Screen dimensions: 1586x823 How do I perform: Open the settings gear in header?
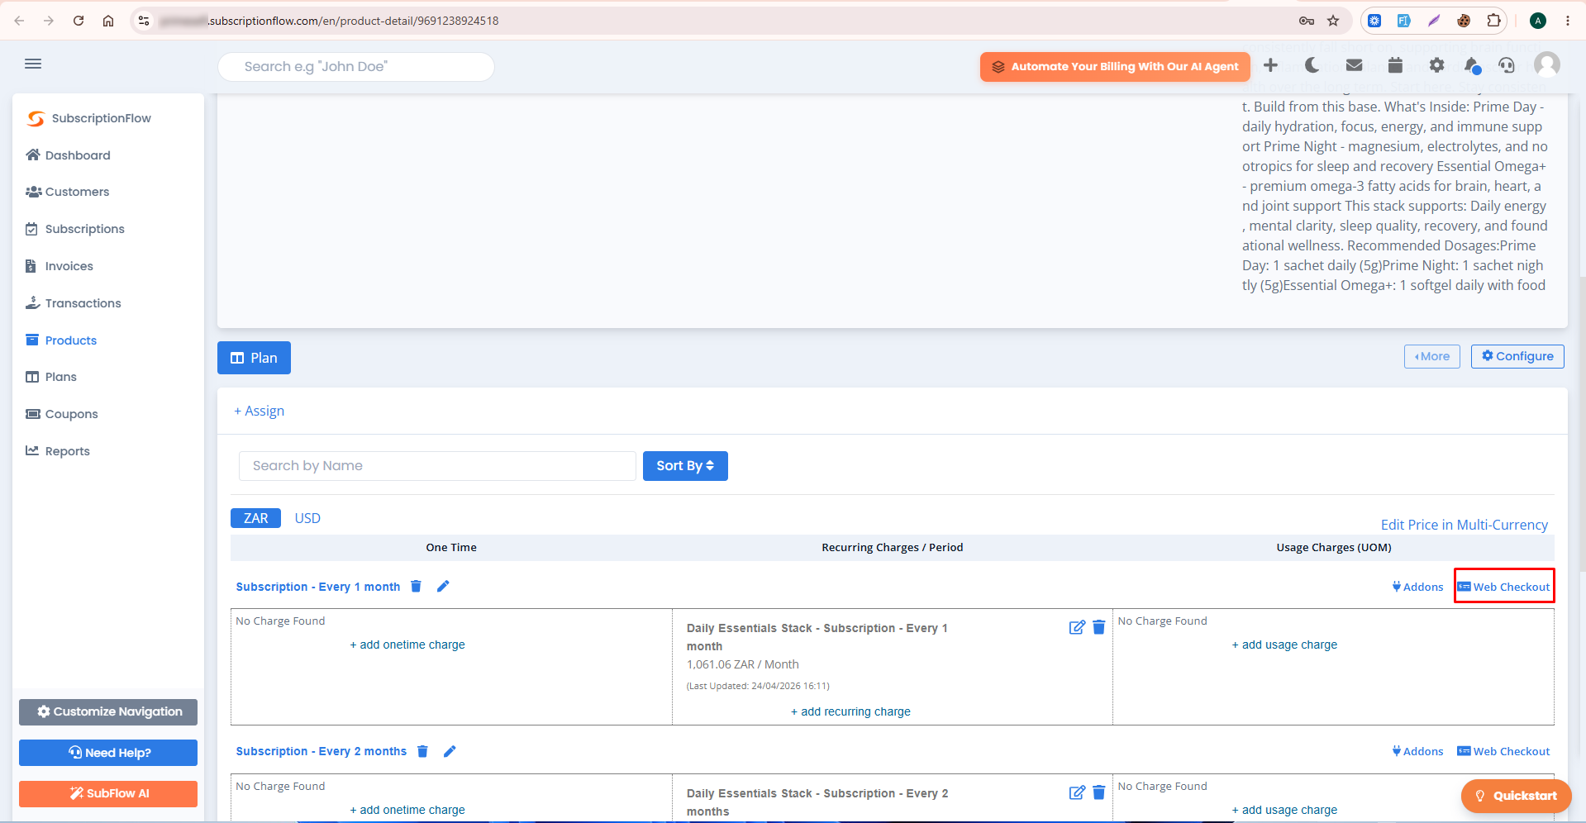1436,65
